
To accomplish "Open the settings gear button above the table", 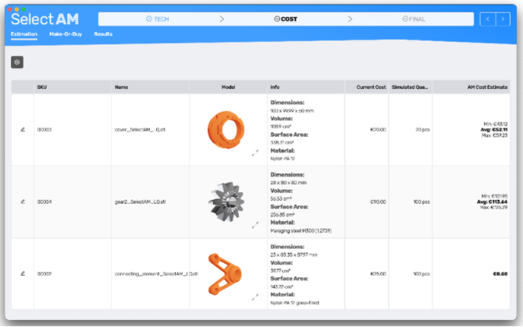I will tap(17, 62).
